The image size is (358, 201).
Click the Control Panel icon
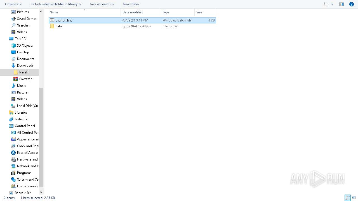[x=11, y=126]
